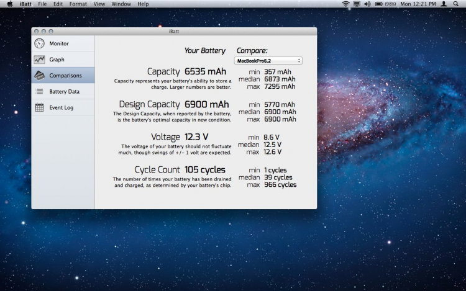This screenshot has height=291, width=466.
Task: Open the Window menu
Action: tap(121, 4)
